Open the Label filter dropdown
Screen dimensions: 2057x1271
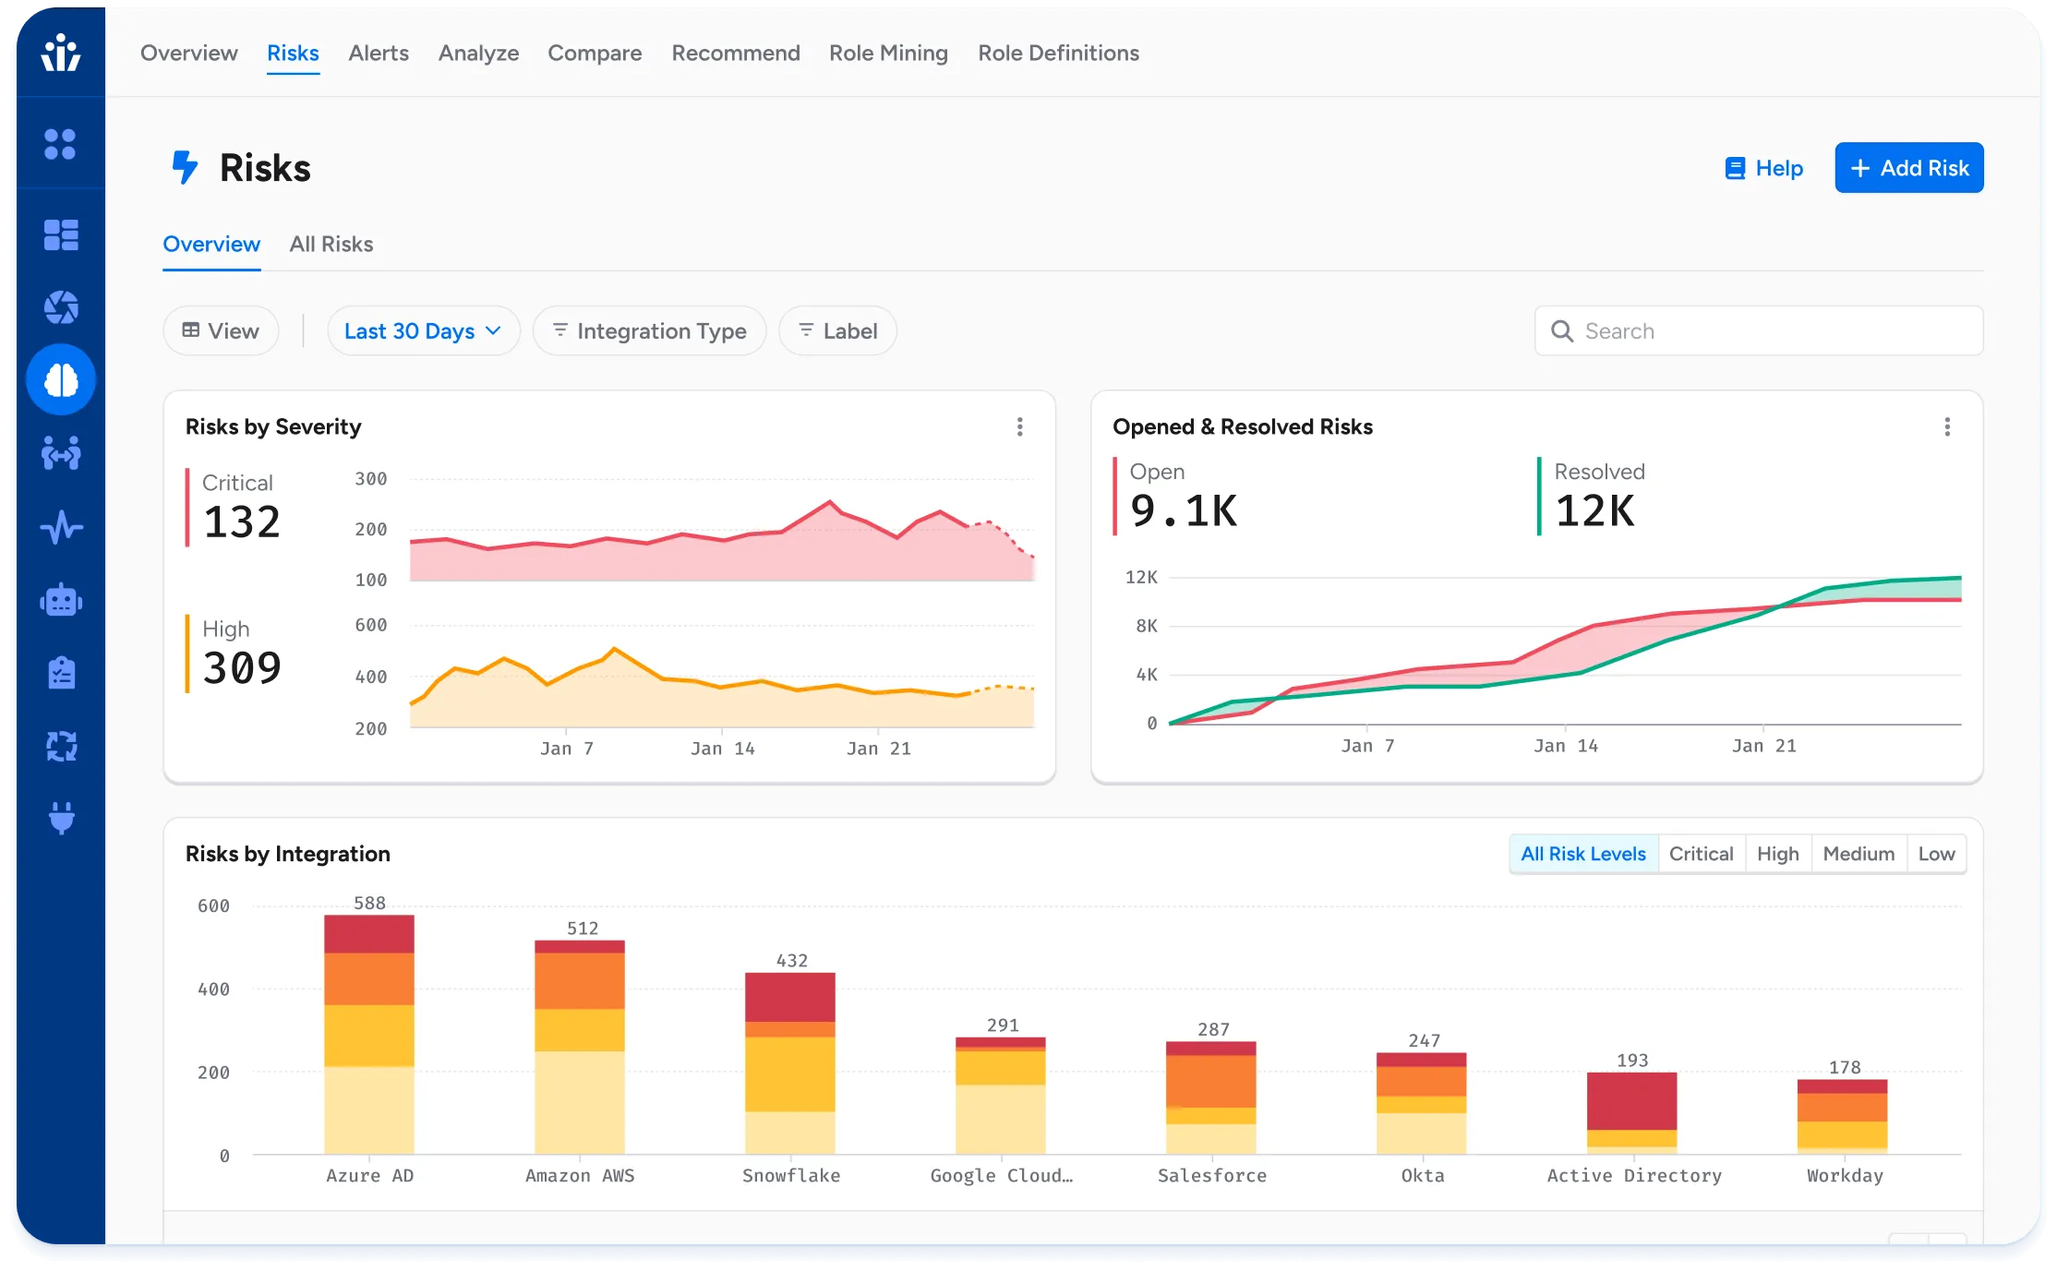click(x=837, y=330)
